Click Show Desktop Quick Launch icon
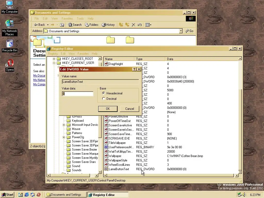 [21, 195]
